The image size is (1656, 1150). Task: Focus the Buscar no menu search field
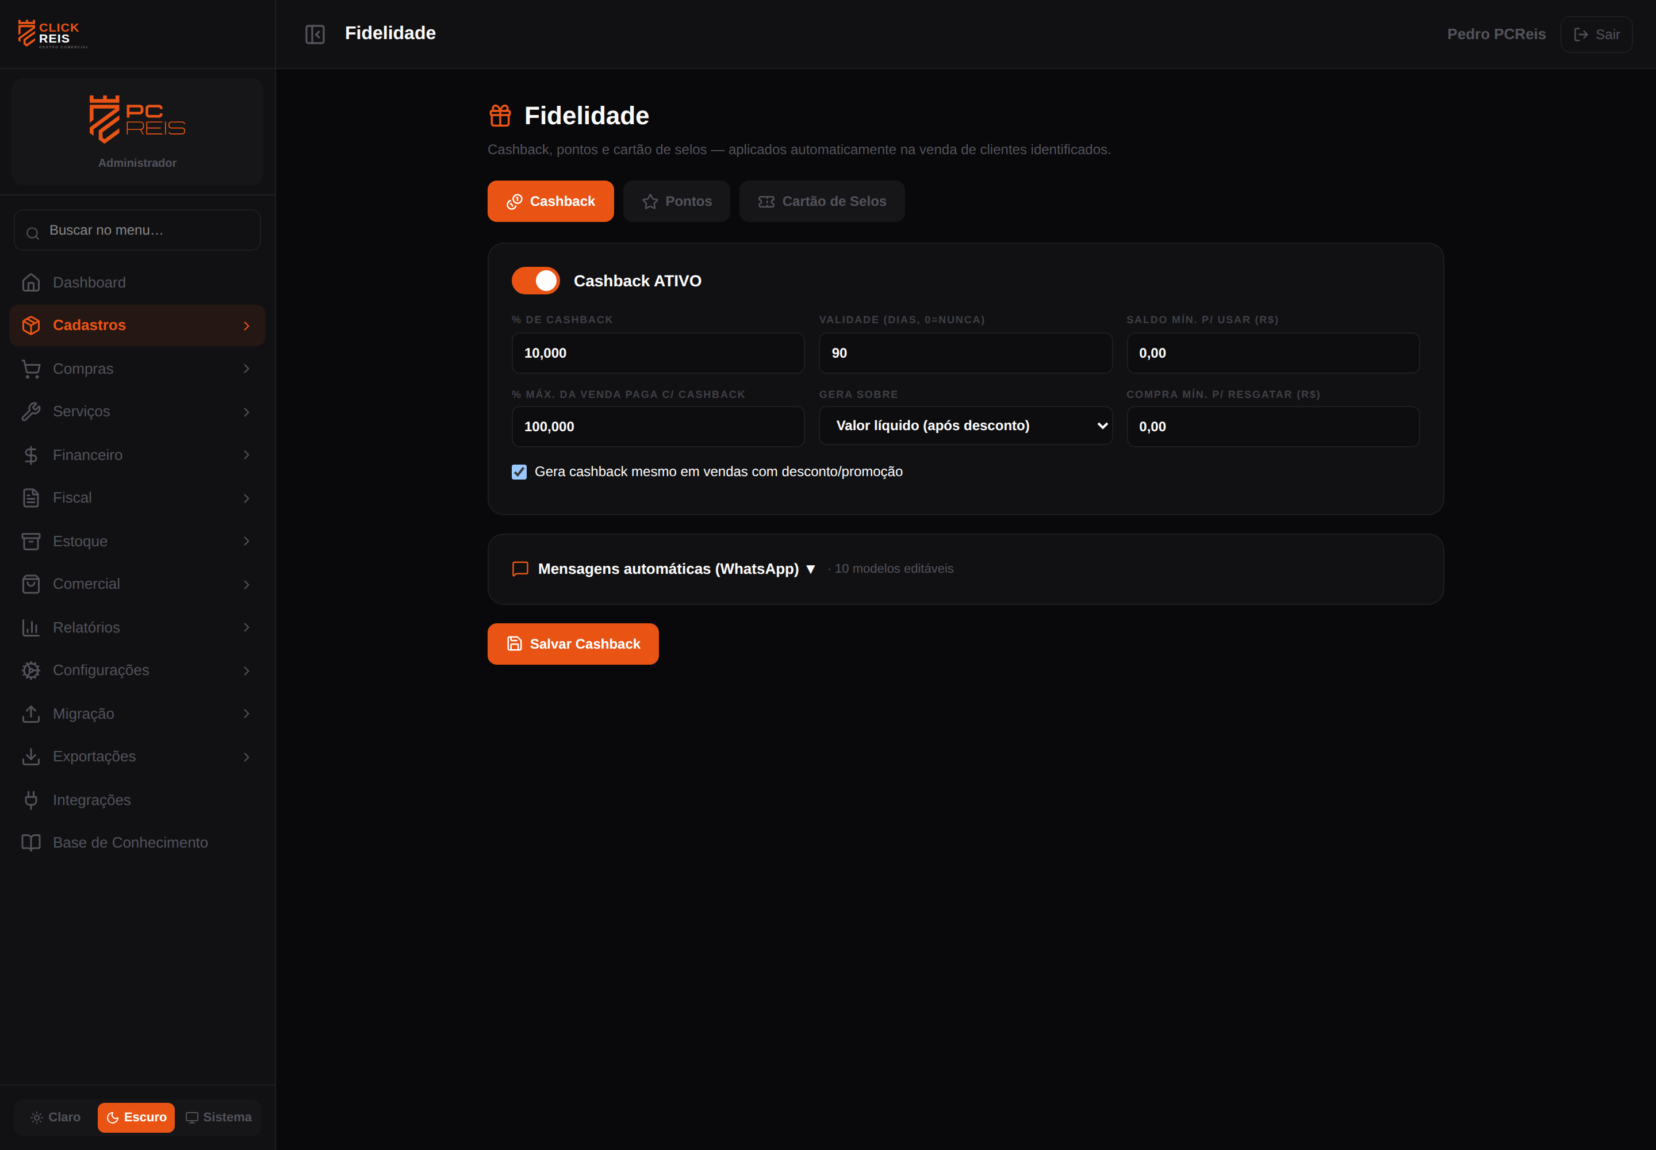pyautogui.click(x=137, y=230)
